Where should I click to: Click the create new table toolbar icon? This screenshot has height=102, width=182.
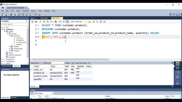click(20, 14)
